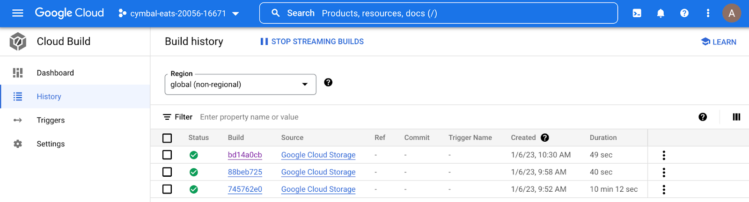Open the help question mark in top bar
Image resolution: width=749 pixels, height=202 pixels.
(x=684, y=13)
